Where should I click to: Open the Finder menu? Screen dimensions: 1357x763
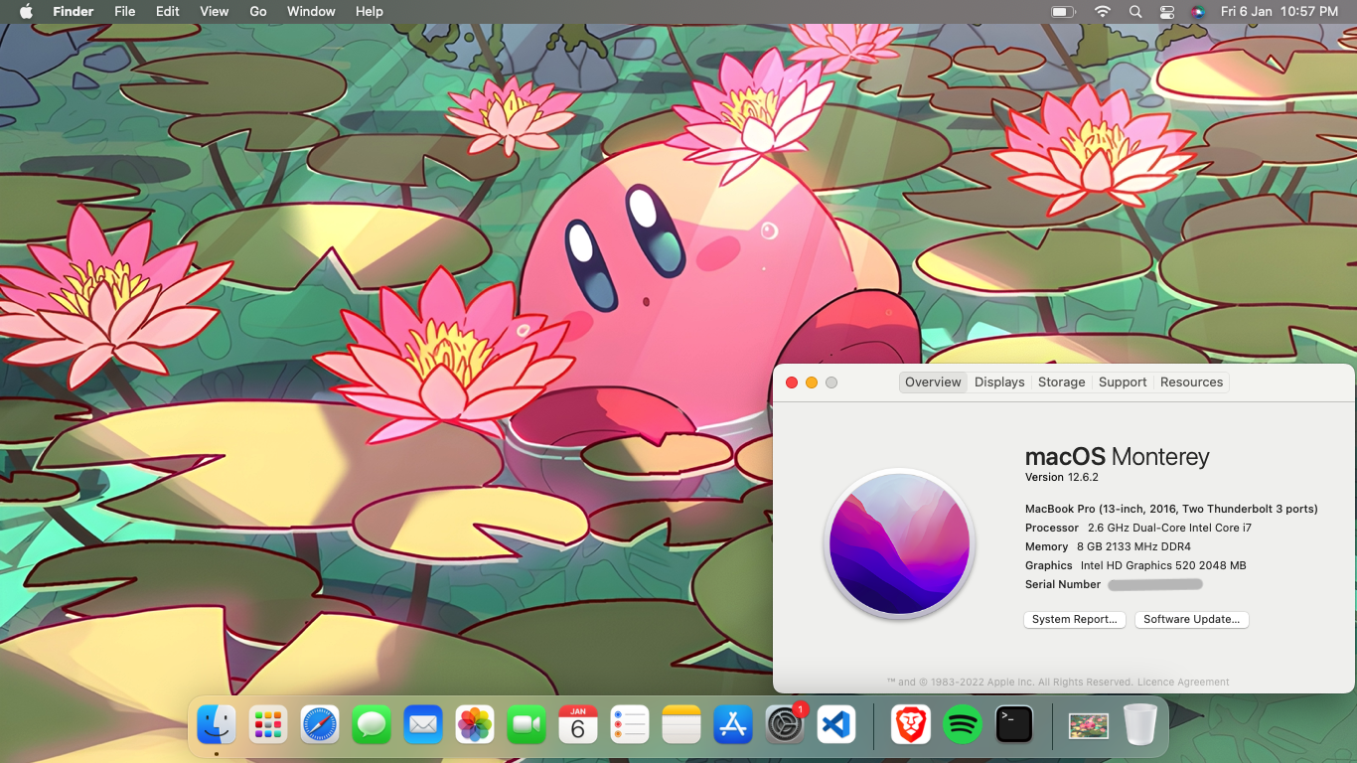(73, 11)
